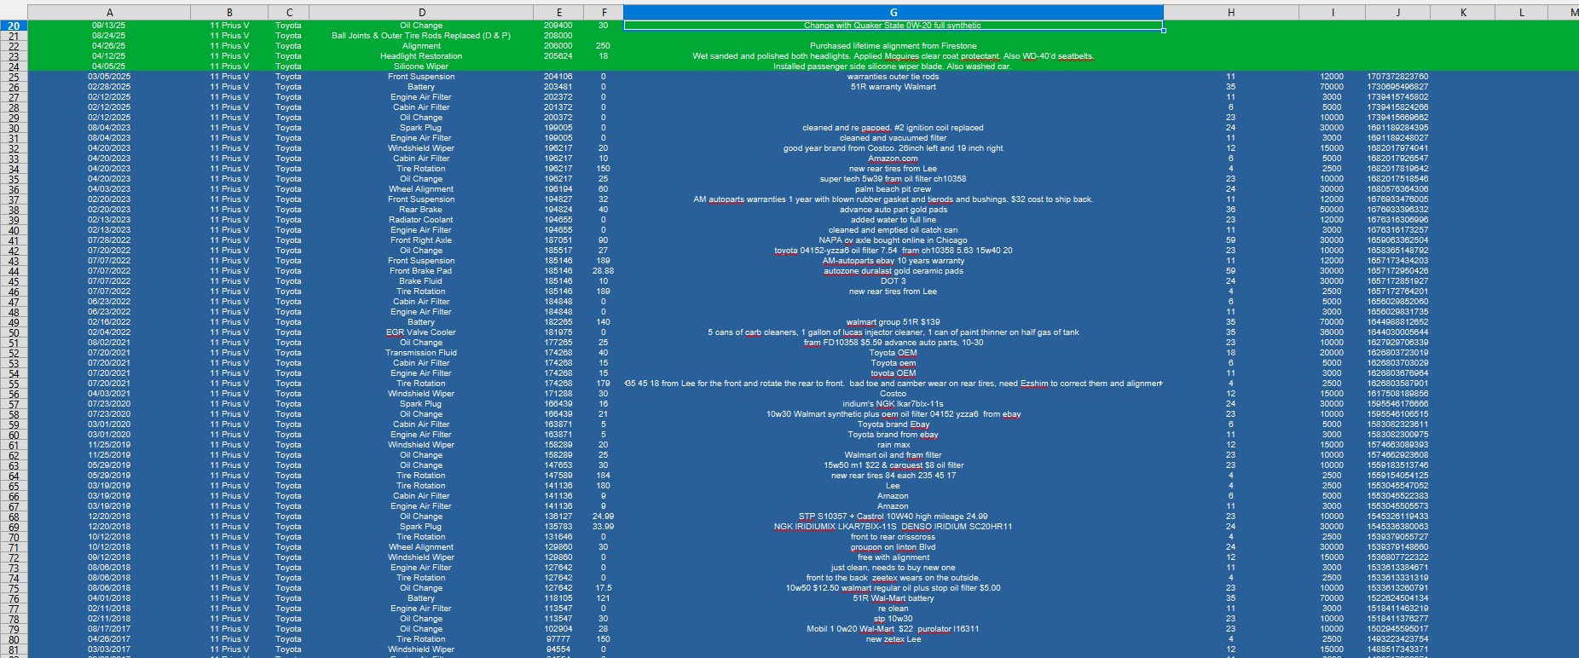1579x658 pixels.
Task: Select the column K header
Action: point(1463,12)
